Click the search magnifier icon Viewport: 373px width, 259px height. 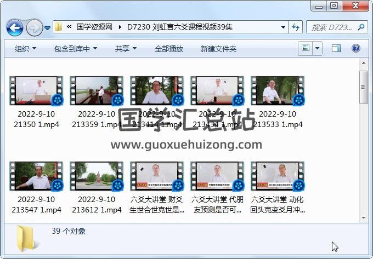(361, 27)
